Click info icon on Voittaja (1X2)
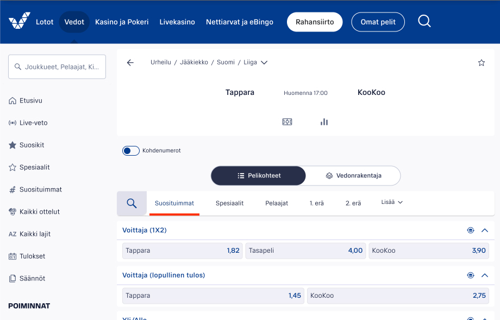Image resolution: width=500 pixels, height=320 pixels. click(470, 231)
